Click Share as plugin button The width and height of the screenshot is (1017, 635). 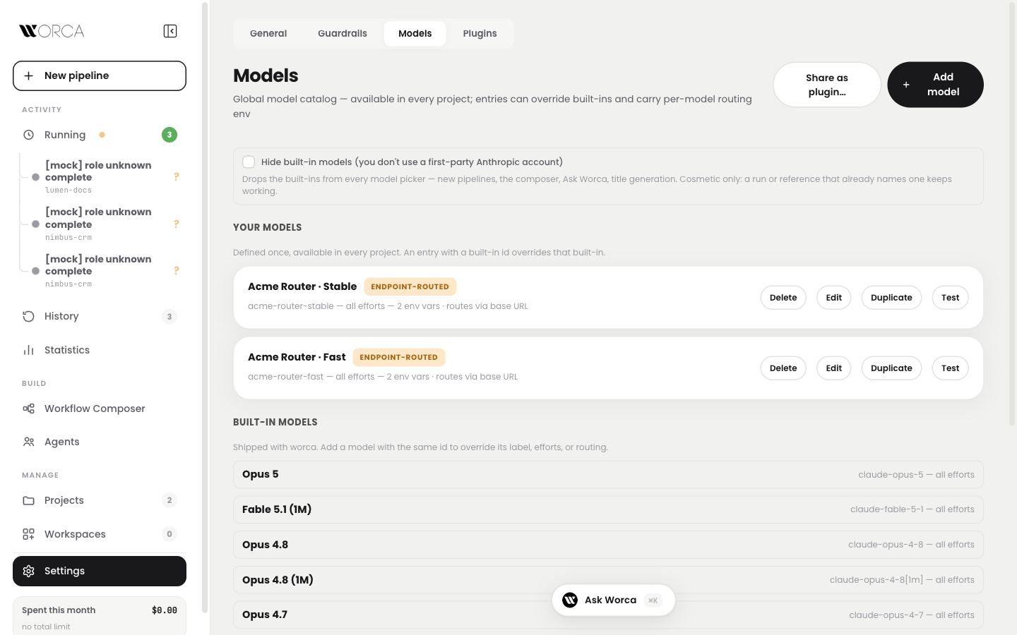tap(827, 85)
